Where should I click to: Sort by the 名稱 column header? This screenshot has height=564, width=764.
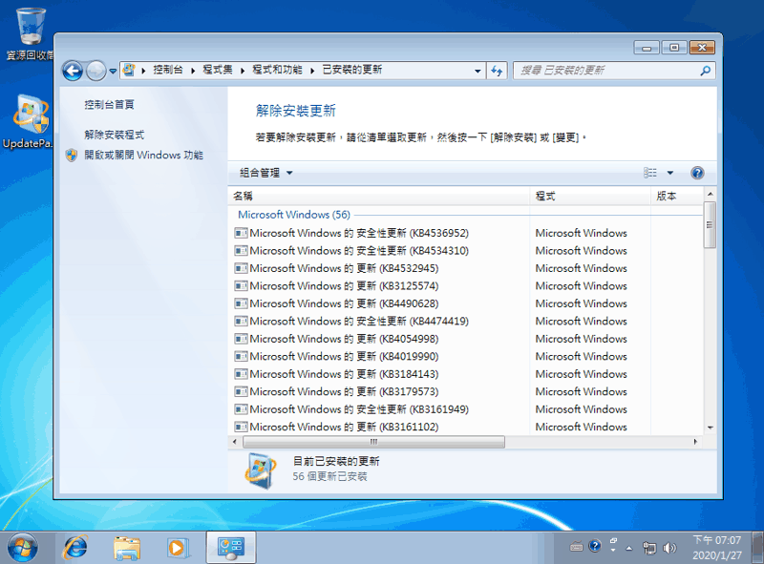coord(379,197)
